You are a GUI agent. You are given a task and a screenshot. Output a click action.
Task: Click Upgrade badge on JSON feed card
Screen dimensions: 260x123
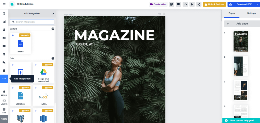point(25,88)
